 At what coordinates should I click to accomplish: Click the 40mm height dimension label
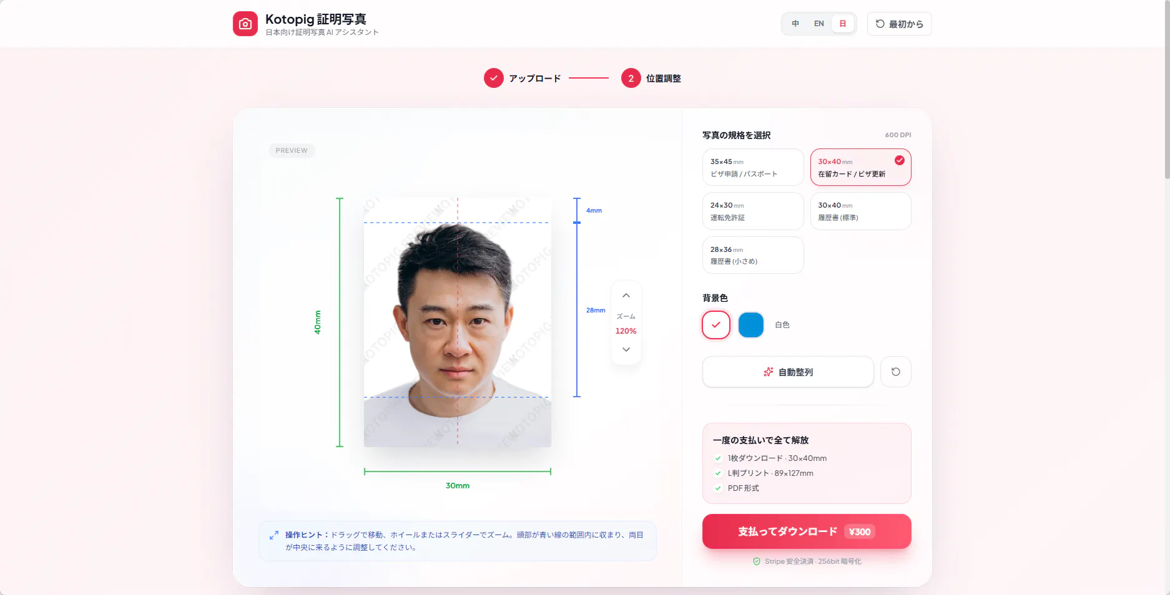click(x=318, y=322)
